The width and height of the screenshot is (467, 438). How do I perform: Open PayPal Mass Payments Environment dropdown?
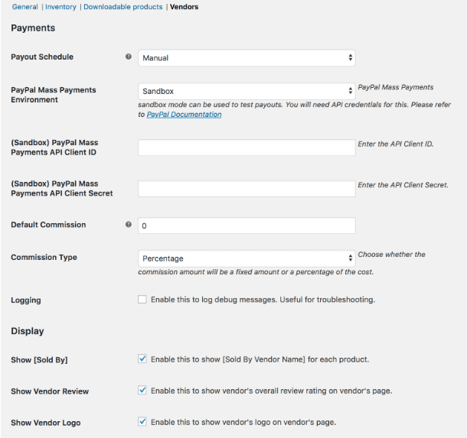point(247,91)
